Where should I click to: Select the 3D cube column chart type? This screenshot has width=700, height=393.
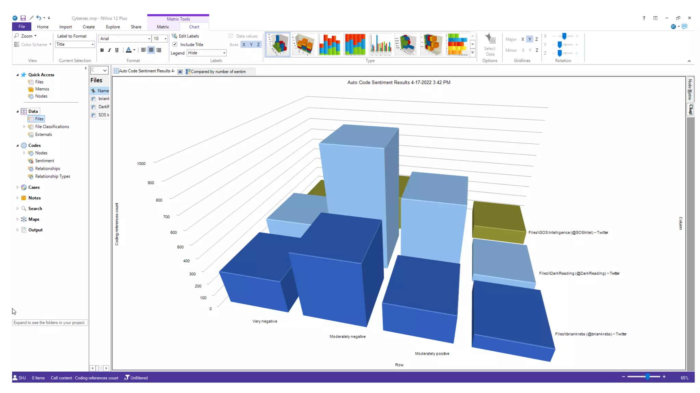pyautogui.click(x=278, y=45)
